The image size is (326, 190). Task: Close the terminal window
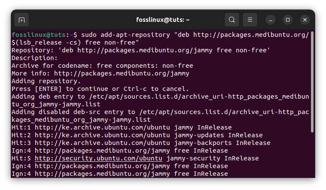point(305,20)
